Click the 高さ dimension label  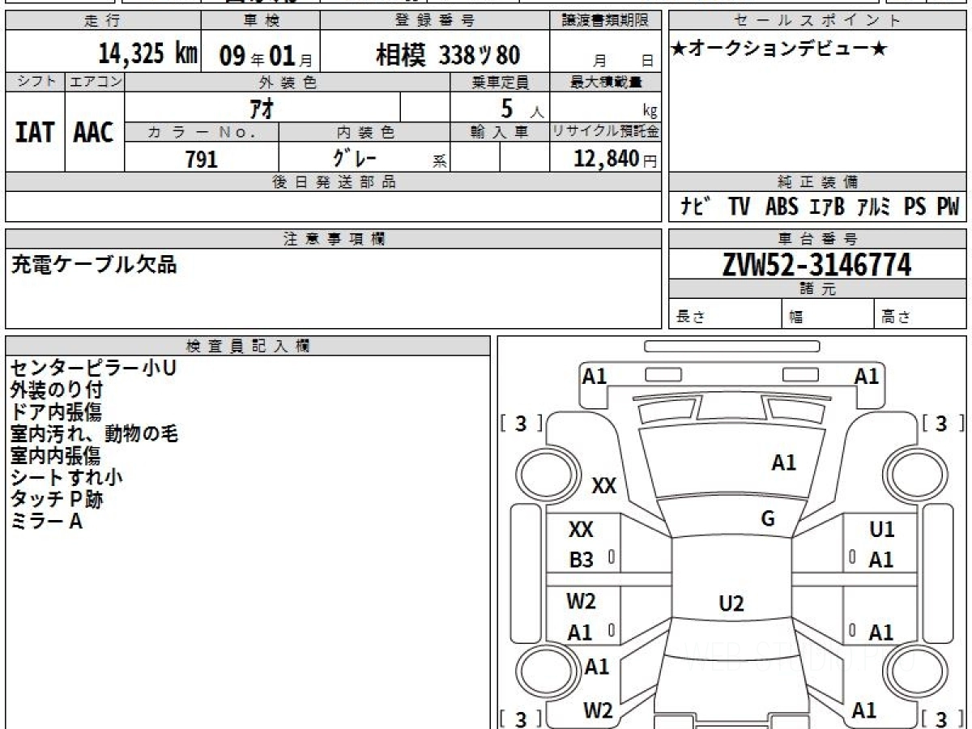(895, 318)
